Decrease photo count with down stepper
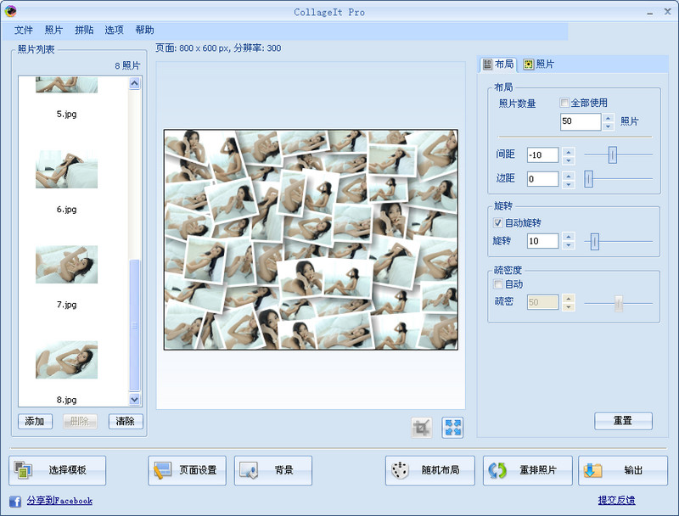 pyautogui.click(x=609, y=126)
